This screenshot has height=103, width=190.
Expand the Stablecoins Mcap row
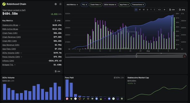pyautogui.click(x=20, y=25)
